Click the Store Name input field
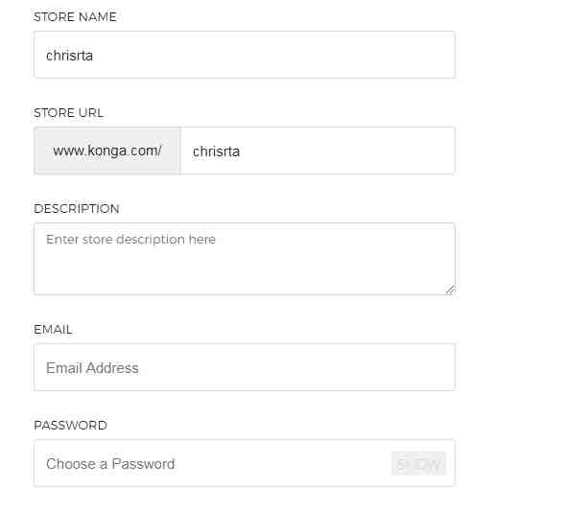This screenshot has height=512, width=565. (x=245, y=55)
